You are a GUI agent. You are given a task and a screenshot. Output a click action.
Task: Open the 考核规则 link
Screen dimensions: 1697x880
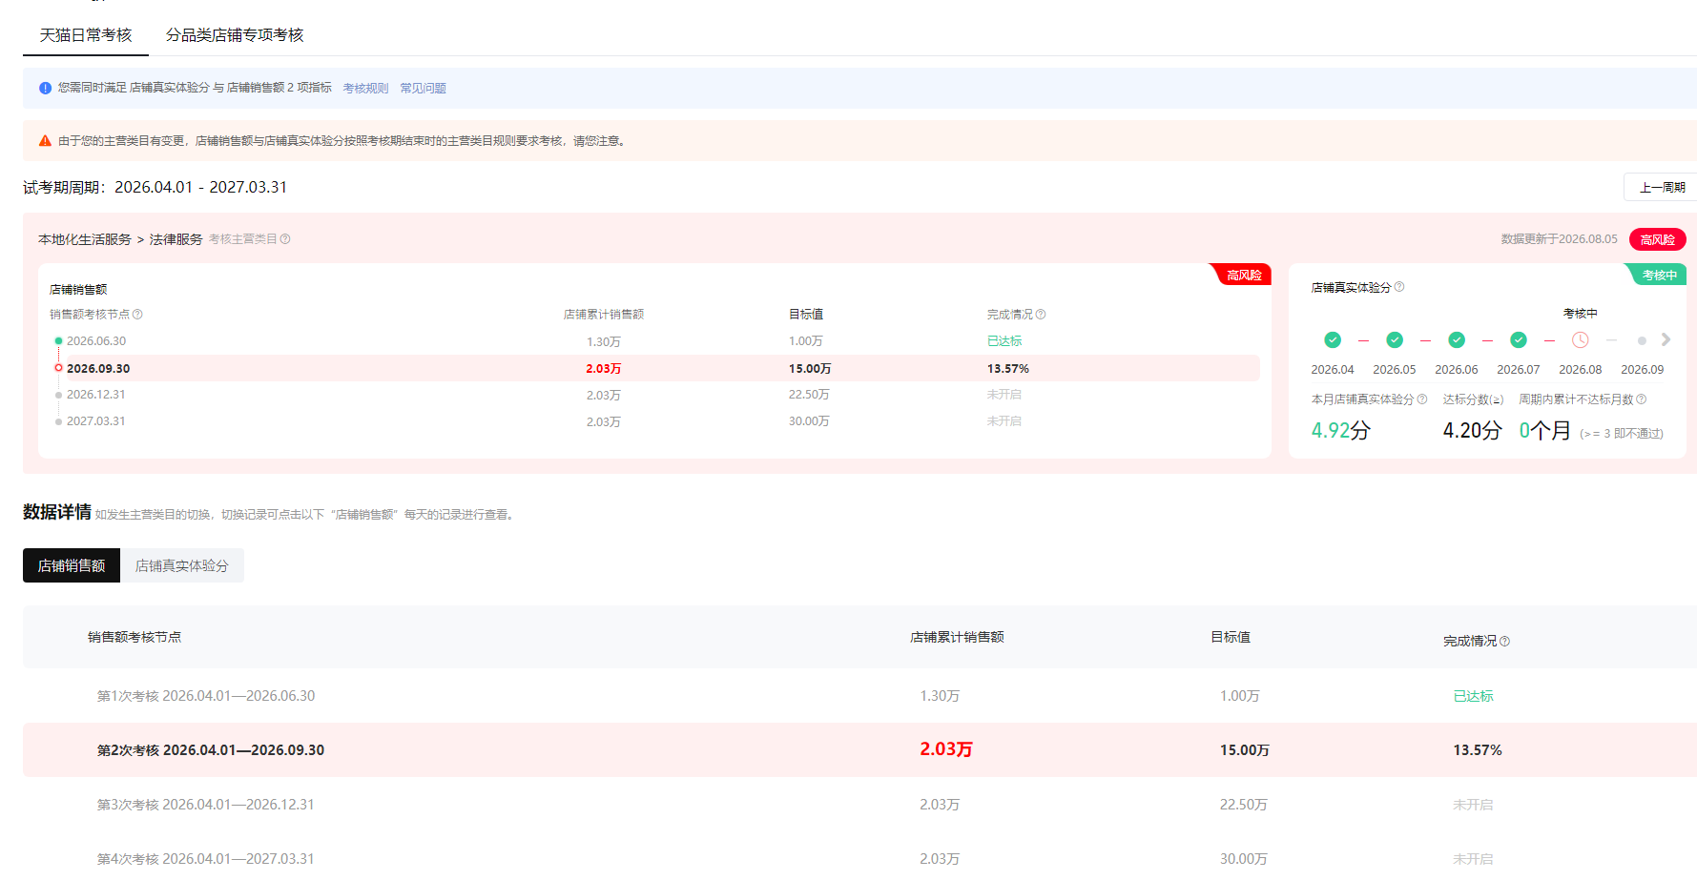[x=365, y=89]
